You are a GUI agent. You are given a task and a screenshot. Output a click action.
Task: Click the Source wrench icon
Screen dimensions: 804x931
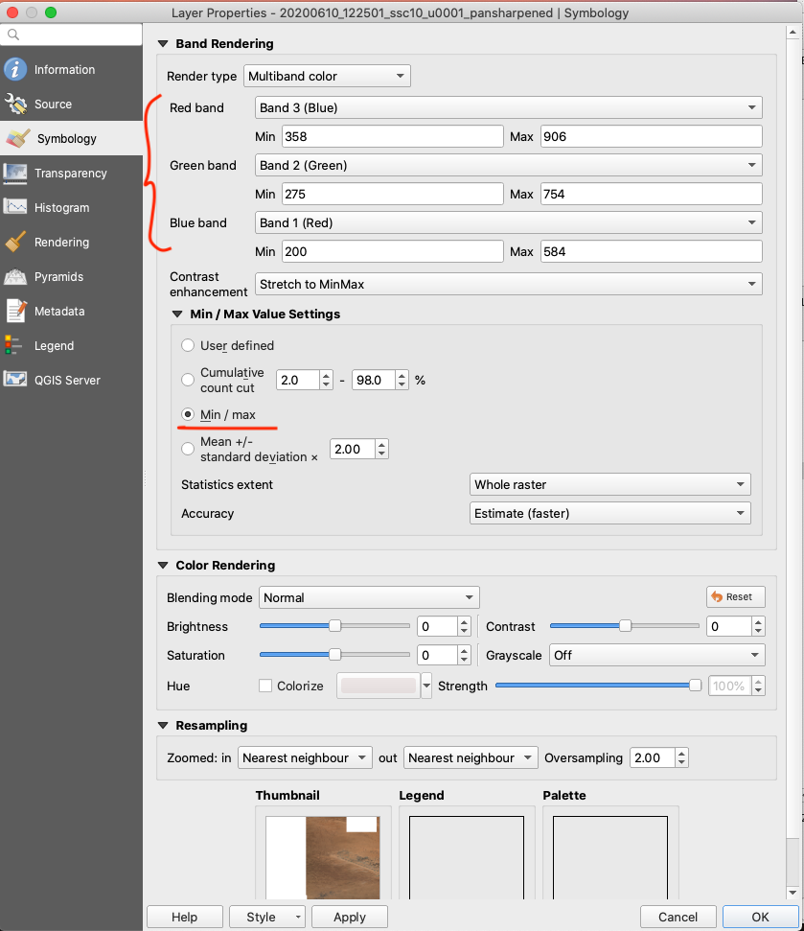(15, 104)
